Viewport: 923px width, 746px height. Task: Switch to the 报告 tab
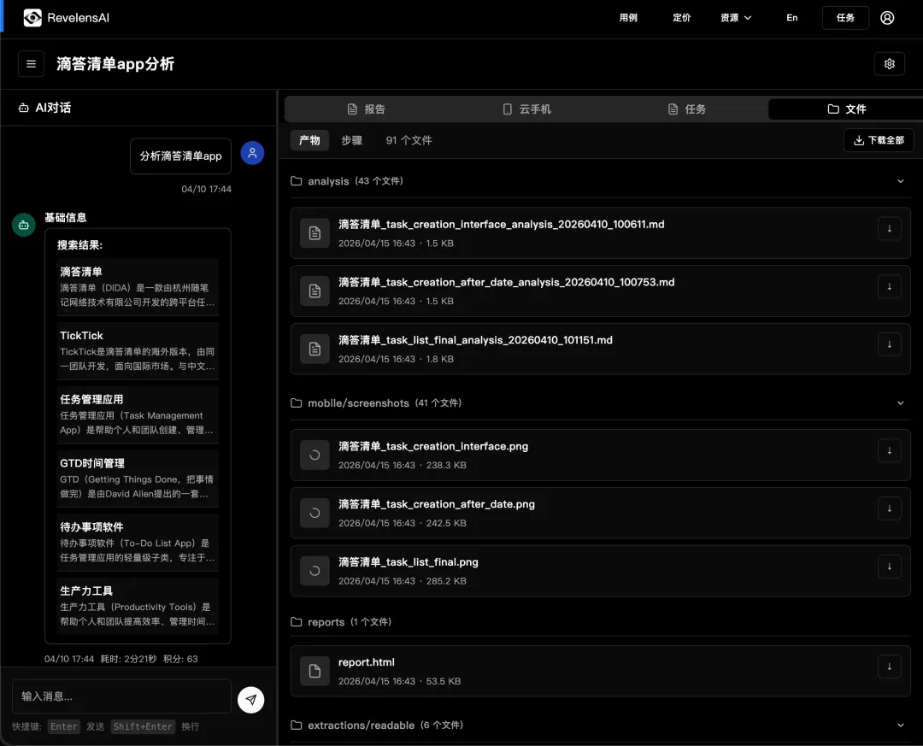point(366,109)
